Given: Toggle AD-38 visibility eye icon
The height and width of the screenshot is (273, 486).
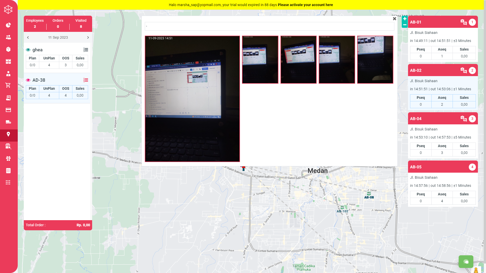Looking at the screenshot, I should pyautogui.click(x=28, y=80).
